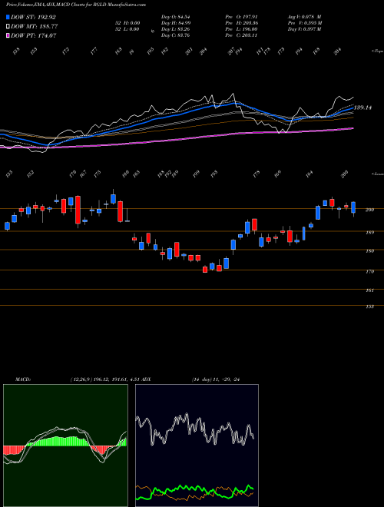Click the 161 price level label
This screenshot has height=507, width=384.
coord(369,290)
